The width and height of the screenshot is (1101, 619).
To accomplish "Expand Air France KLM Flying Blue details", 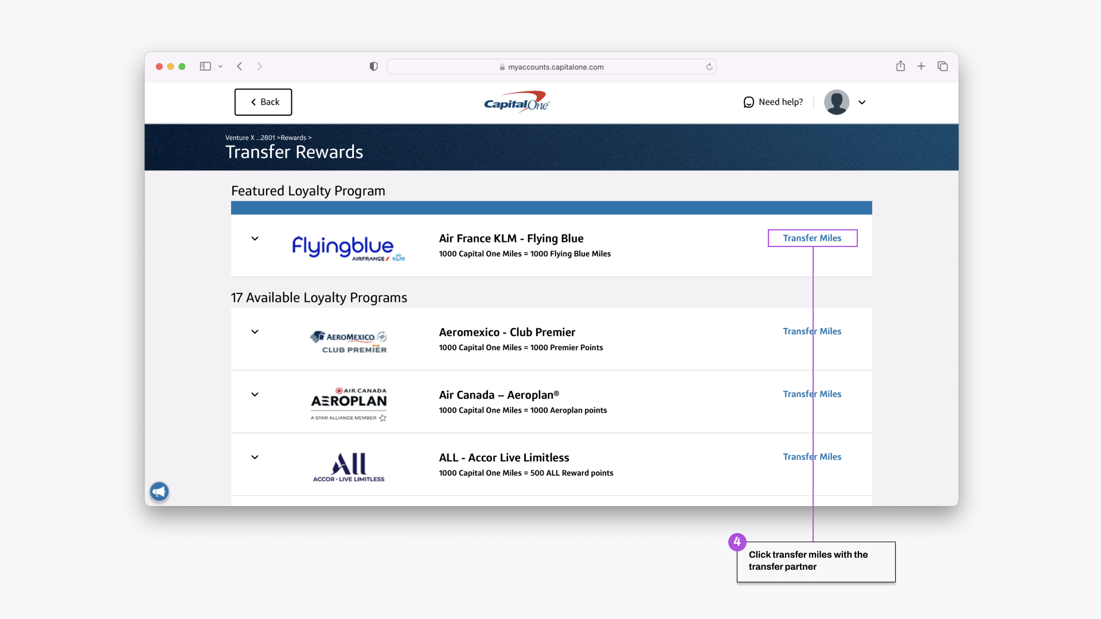I will click(x=255, y=238).
